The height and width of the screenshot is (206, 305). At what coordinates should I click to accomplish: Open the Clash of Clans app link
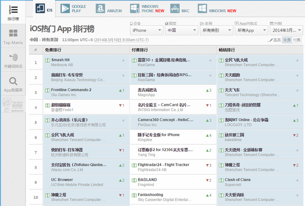click(237, 180)
